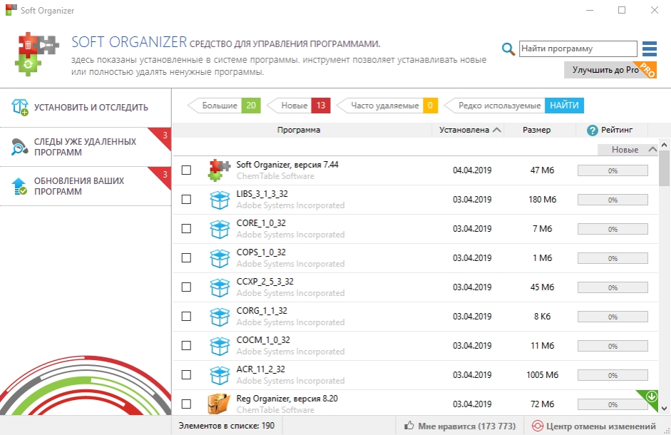Click the COPS_1_0_32 package icon
The width and height of the screenshot is (671, 435).
[220, 258]
